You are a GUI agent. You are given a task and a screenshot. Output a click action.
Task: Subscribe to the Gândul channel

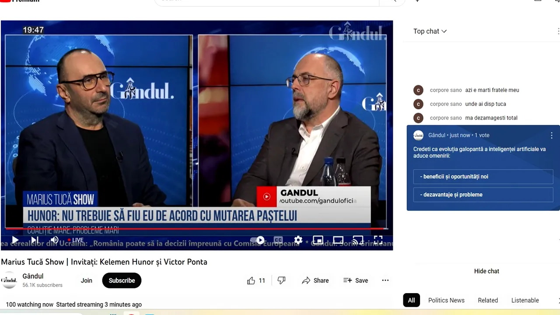coord(122,280)
